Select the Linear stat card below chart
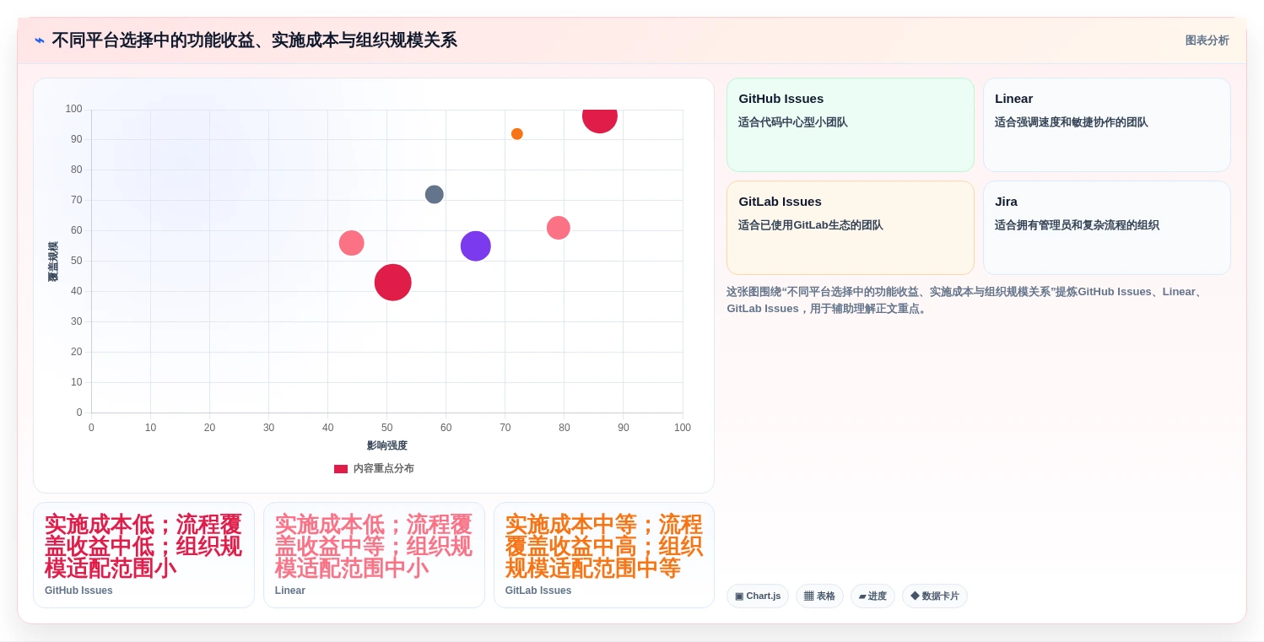Image resolution: width=1264 pixels, height=642 pixels. click(374, 555)
